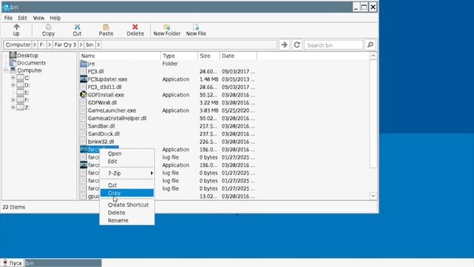Screen dimensions: 474x267
Task: Click the Delete toolbar icon
Action: click(135, 30)
